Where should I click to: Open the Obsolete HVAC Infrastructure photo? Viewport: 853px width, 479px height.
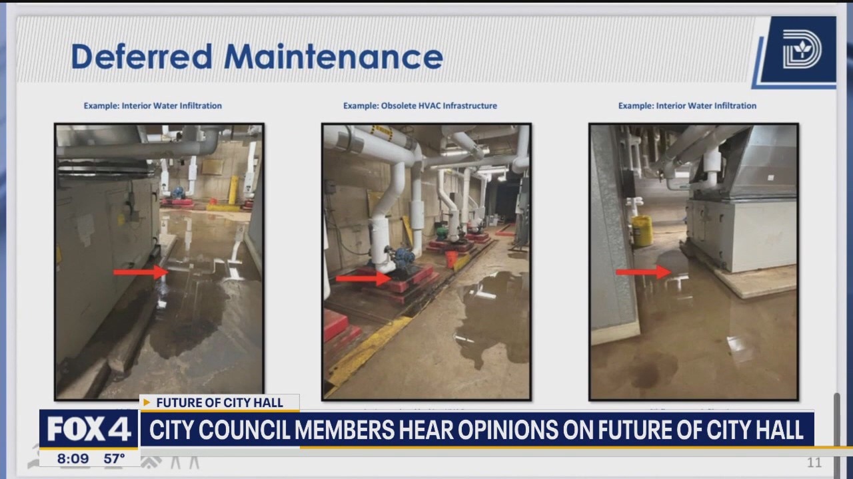coord(426,261)
